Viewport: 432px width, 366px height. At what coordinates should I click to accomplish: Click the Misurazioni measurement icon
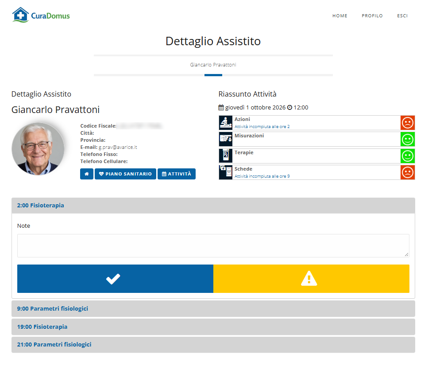click(x=226, y=139)
